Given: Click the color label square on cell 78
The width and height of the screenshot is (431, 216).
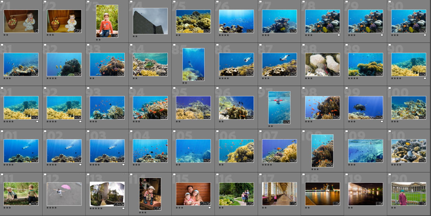Looking at the screenshot, I should 339,35.
